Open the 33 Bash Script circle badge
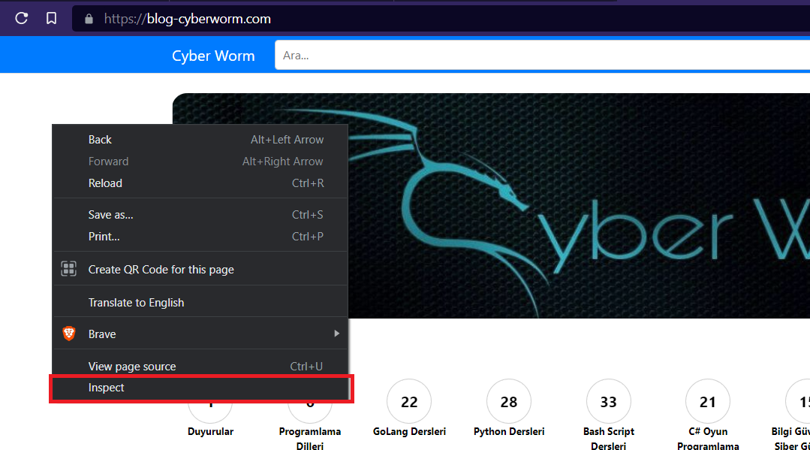This screenshot has width=810, height=450. [x=609, y=402]
